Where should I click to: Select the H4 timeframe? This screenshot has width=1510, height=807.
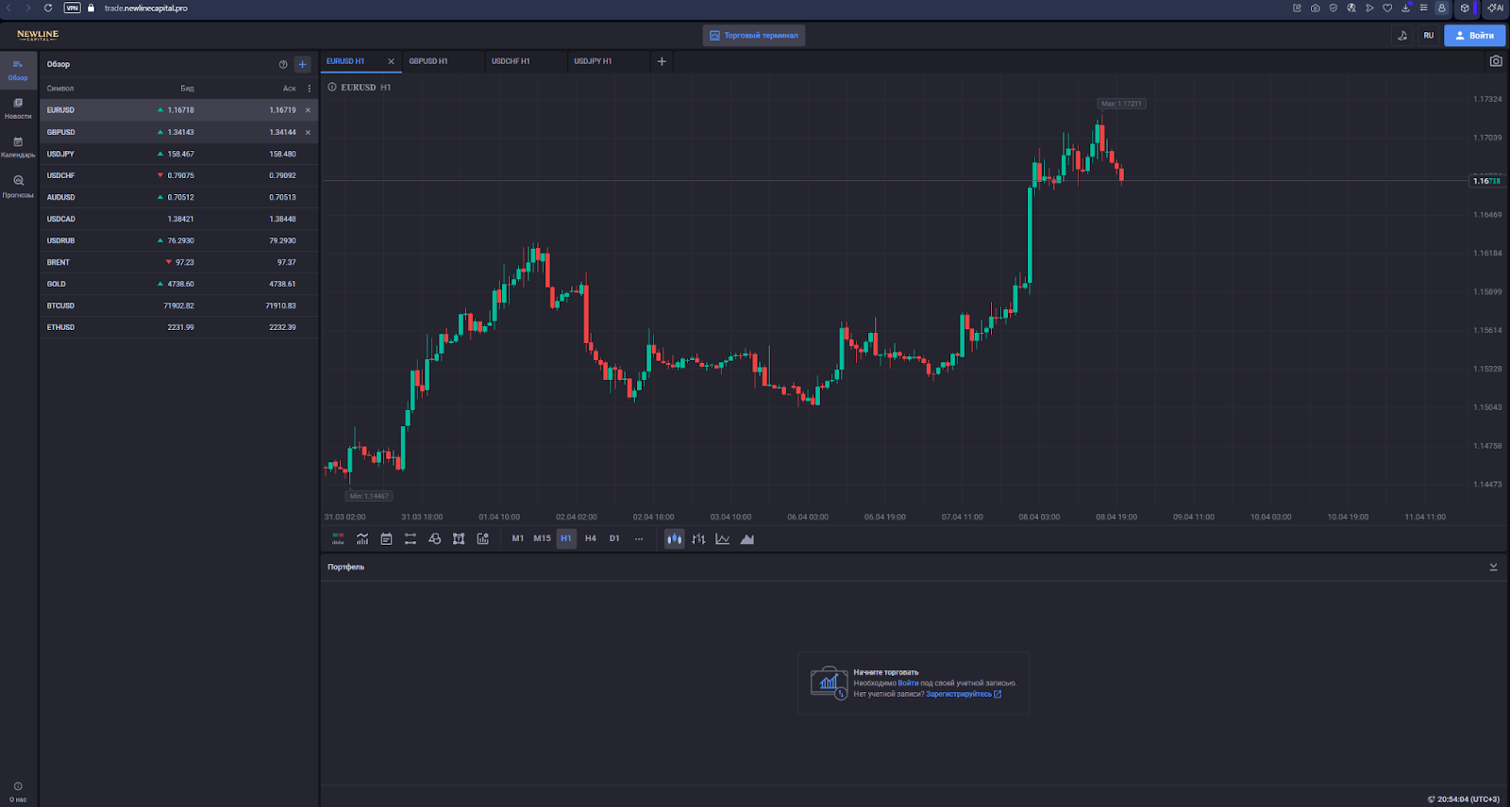591,539
